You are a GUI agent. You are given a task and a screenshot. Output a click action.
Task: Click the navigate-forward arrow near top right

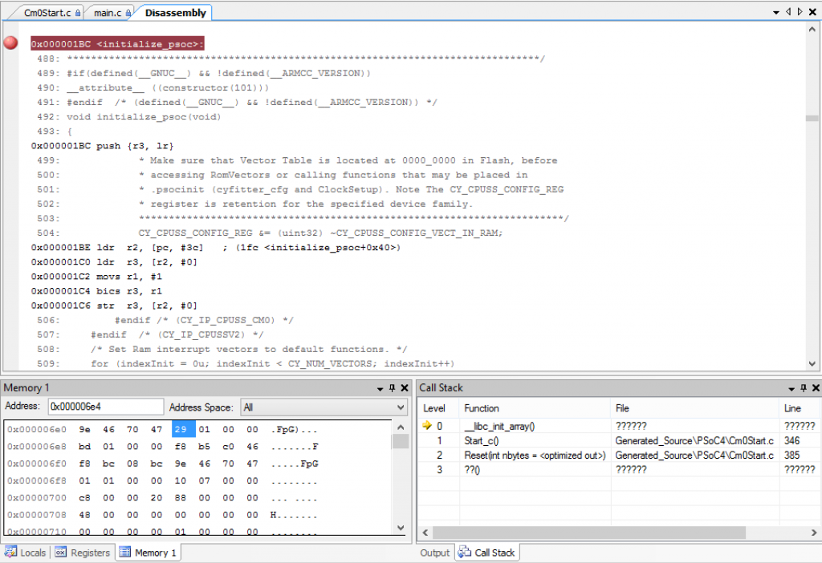pos(800,12)
